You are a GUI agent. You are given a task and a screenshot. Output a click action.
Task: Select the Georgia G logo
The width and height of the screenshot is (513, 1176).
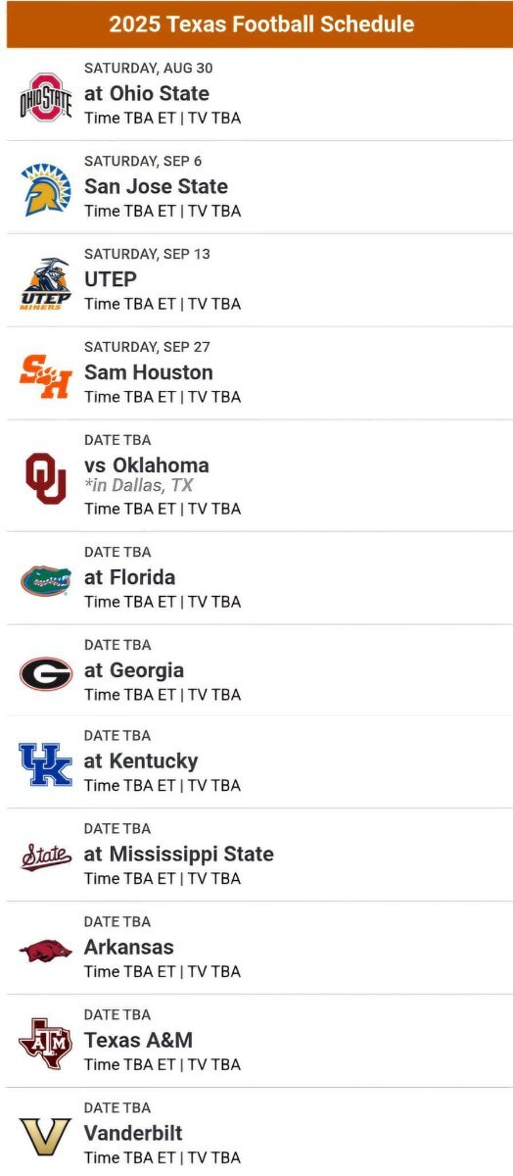click(46, 673)
